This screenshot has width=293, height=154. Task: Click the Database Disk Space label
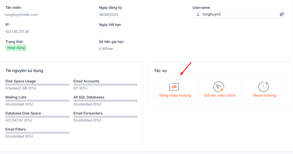click(x=23, y=113)
